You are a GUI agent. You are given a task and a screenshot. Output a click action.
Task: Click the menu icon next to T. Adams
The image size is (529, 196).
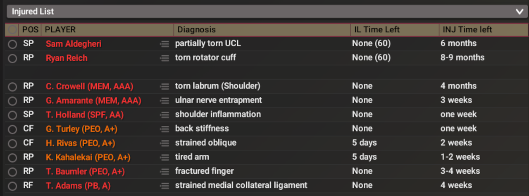click(x=164, y=186)
